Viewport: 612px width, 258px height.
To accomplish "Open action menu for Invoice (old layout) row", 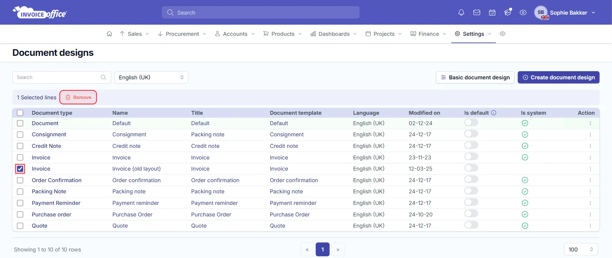I will click(x=590, y=169).
